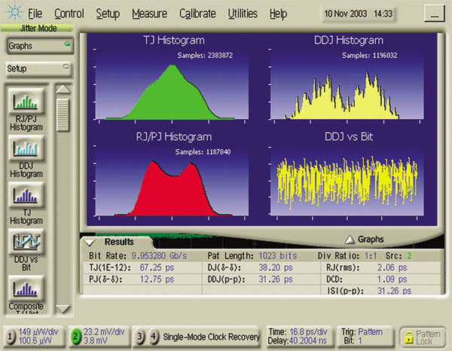Viewport: 452px width, 351px height.
Task: Click the Bit Rate 9.953280 Gb/s value
Action: [159, 256]
